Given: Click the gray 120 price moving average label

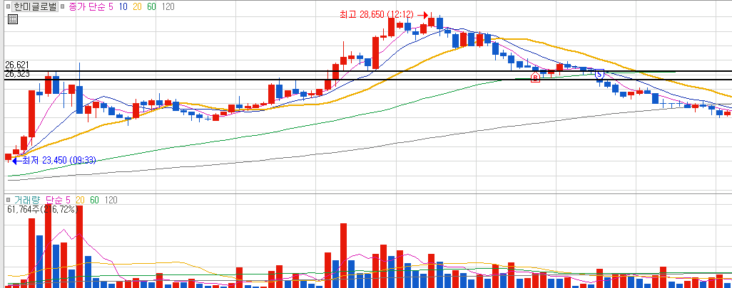Looking at the screenshot, I should click(x=168, y=7).
